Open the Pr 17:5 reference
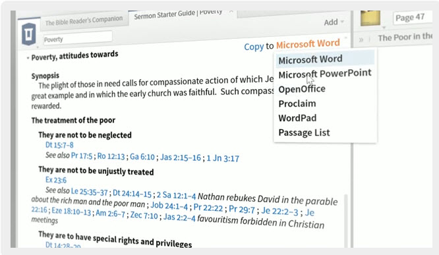The height and width of the screenshot is (255, 439). click(x=82, y=156)
